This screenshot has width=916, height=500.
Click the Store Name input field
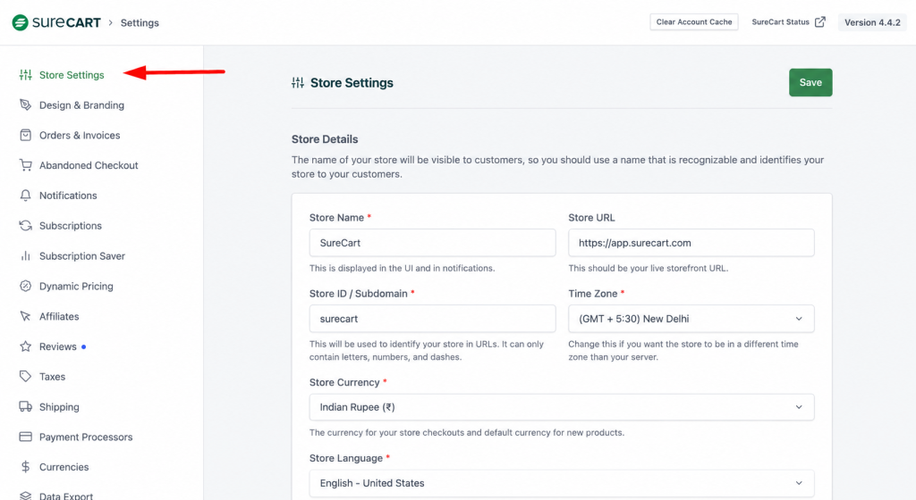tap(432, 243)
